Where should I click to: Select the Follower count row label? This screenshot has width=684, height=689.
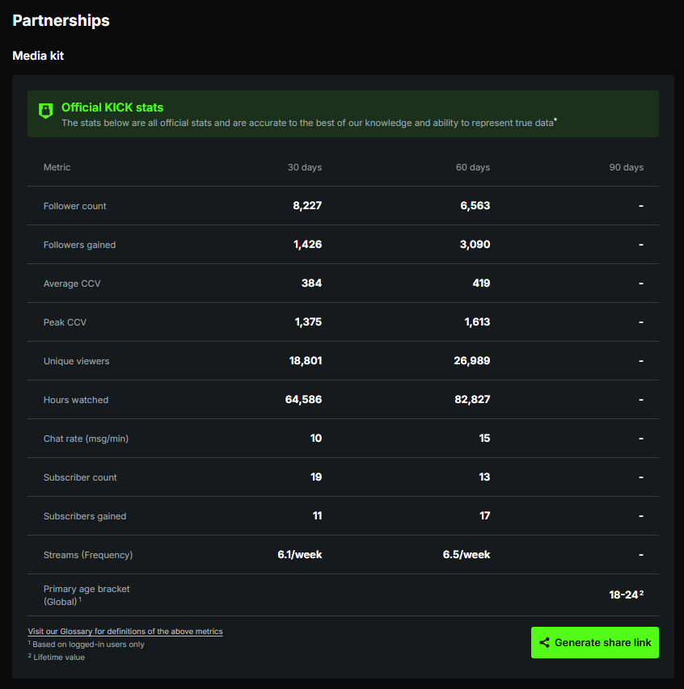pyautogui.click(x=74, y=206)
